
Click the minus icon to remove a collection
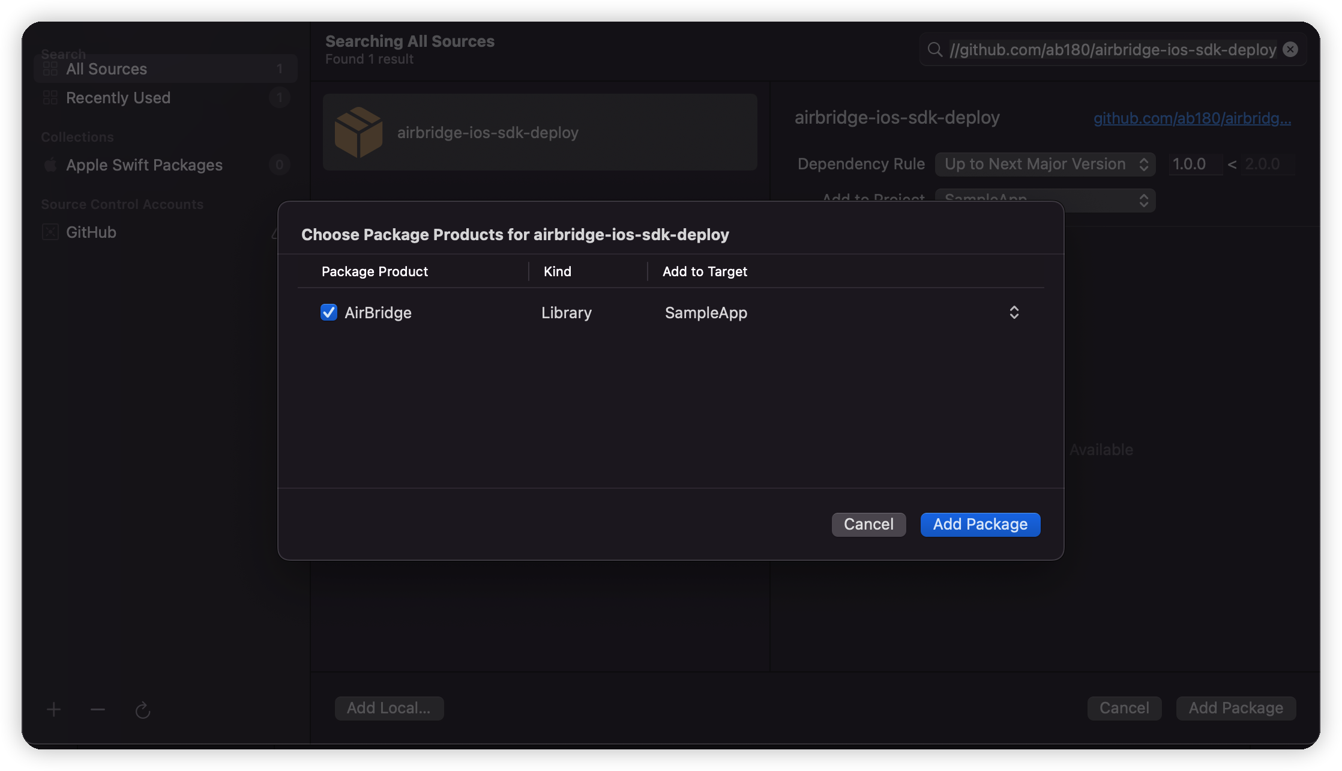(98, 710)
